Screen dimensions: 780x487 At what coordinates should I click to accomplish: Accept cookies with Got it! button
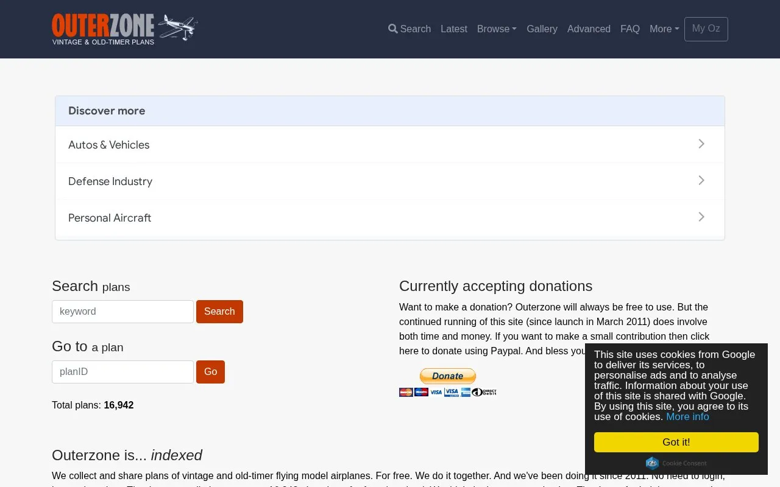tap(676, 442)
